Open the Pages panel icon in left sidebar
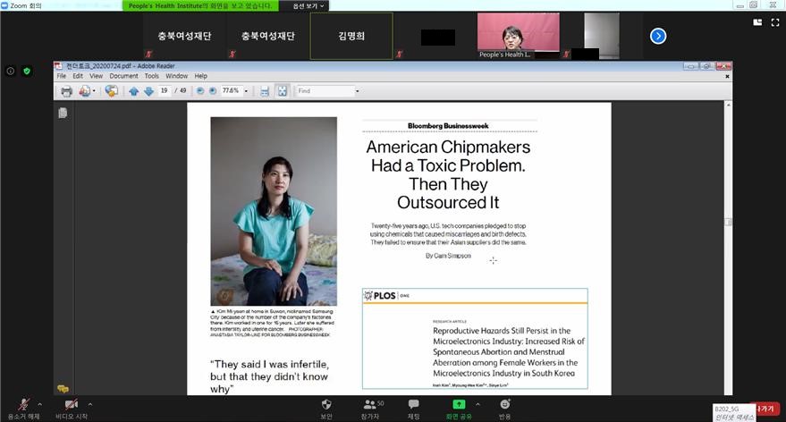The image size is (786, 422). tap(63, 114)
